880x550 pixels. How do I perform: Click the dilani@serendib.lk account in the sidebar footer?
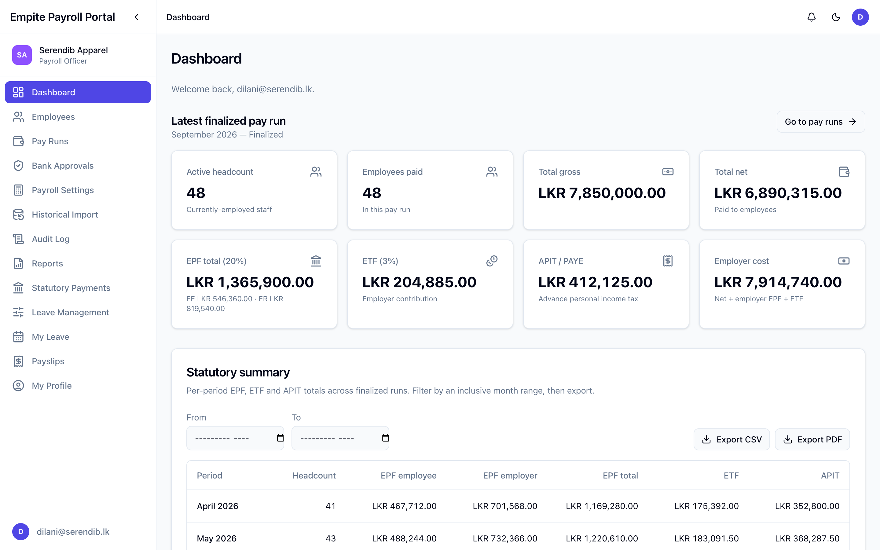coord(78,531)
